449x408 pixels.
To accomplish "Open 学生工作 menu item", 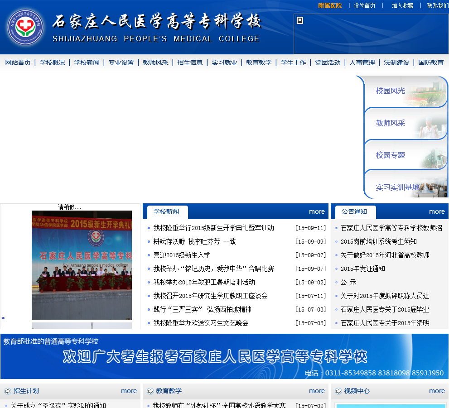I will coord(293,62).
